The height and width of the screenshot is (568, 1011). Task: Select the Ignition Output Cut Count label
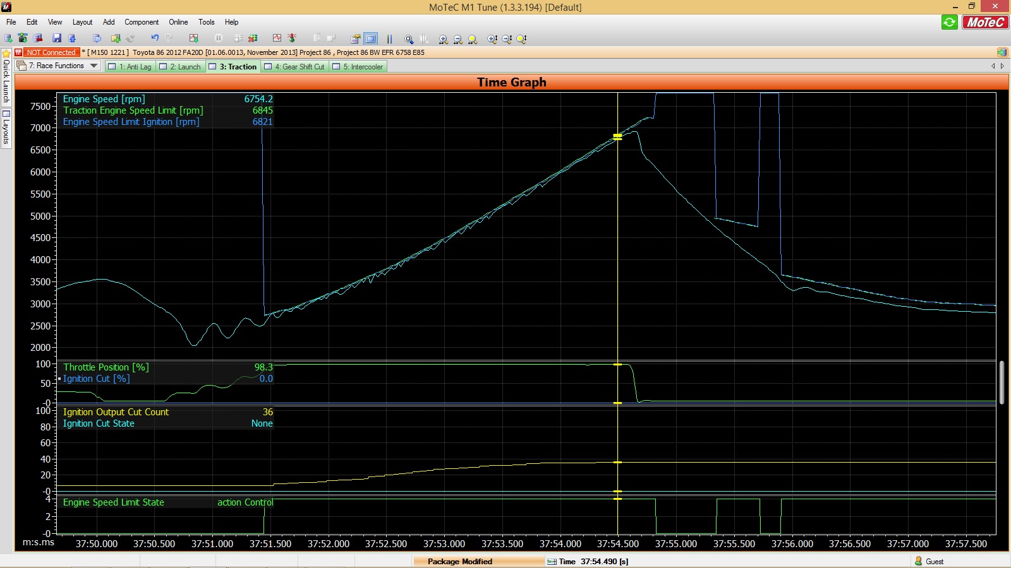116,412
